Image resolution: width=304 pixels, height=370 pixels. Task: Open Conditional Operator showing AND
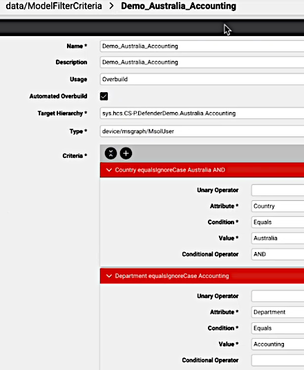tap(278, 254)
